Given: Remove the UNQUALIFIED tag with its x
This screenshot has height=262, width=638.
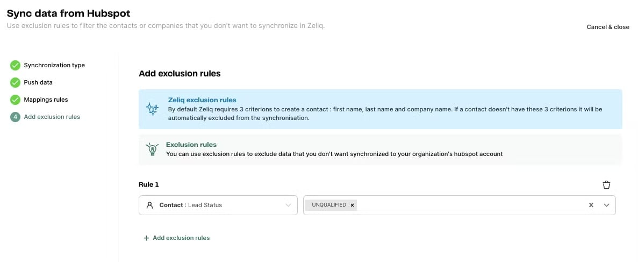Looking at the screenshot, I should tap(352, 205).
